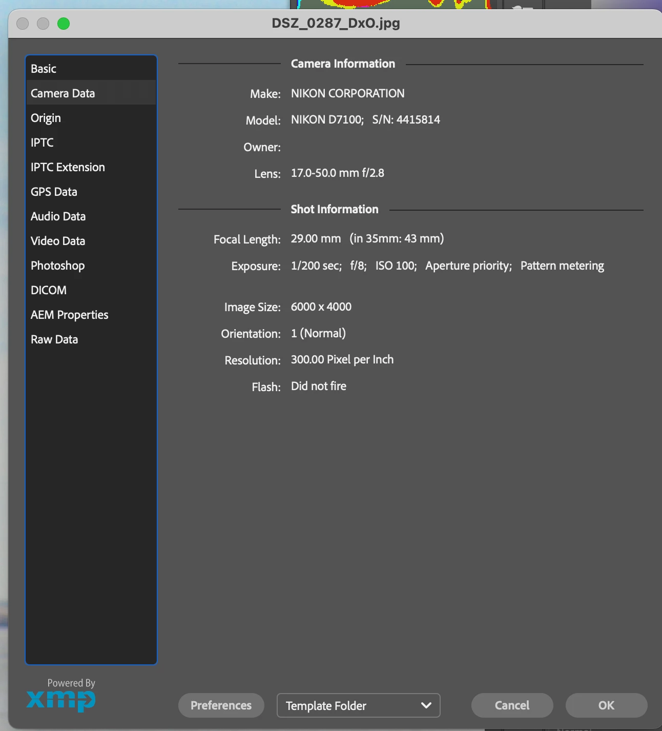662x731 pixels.
Task: Click the 29.00 mm focal length value
Action: pos(316,238)
